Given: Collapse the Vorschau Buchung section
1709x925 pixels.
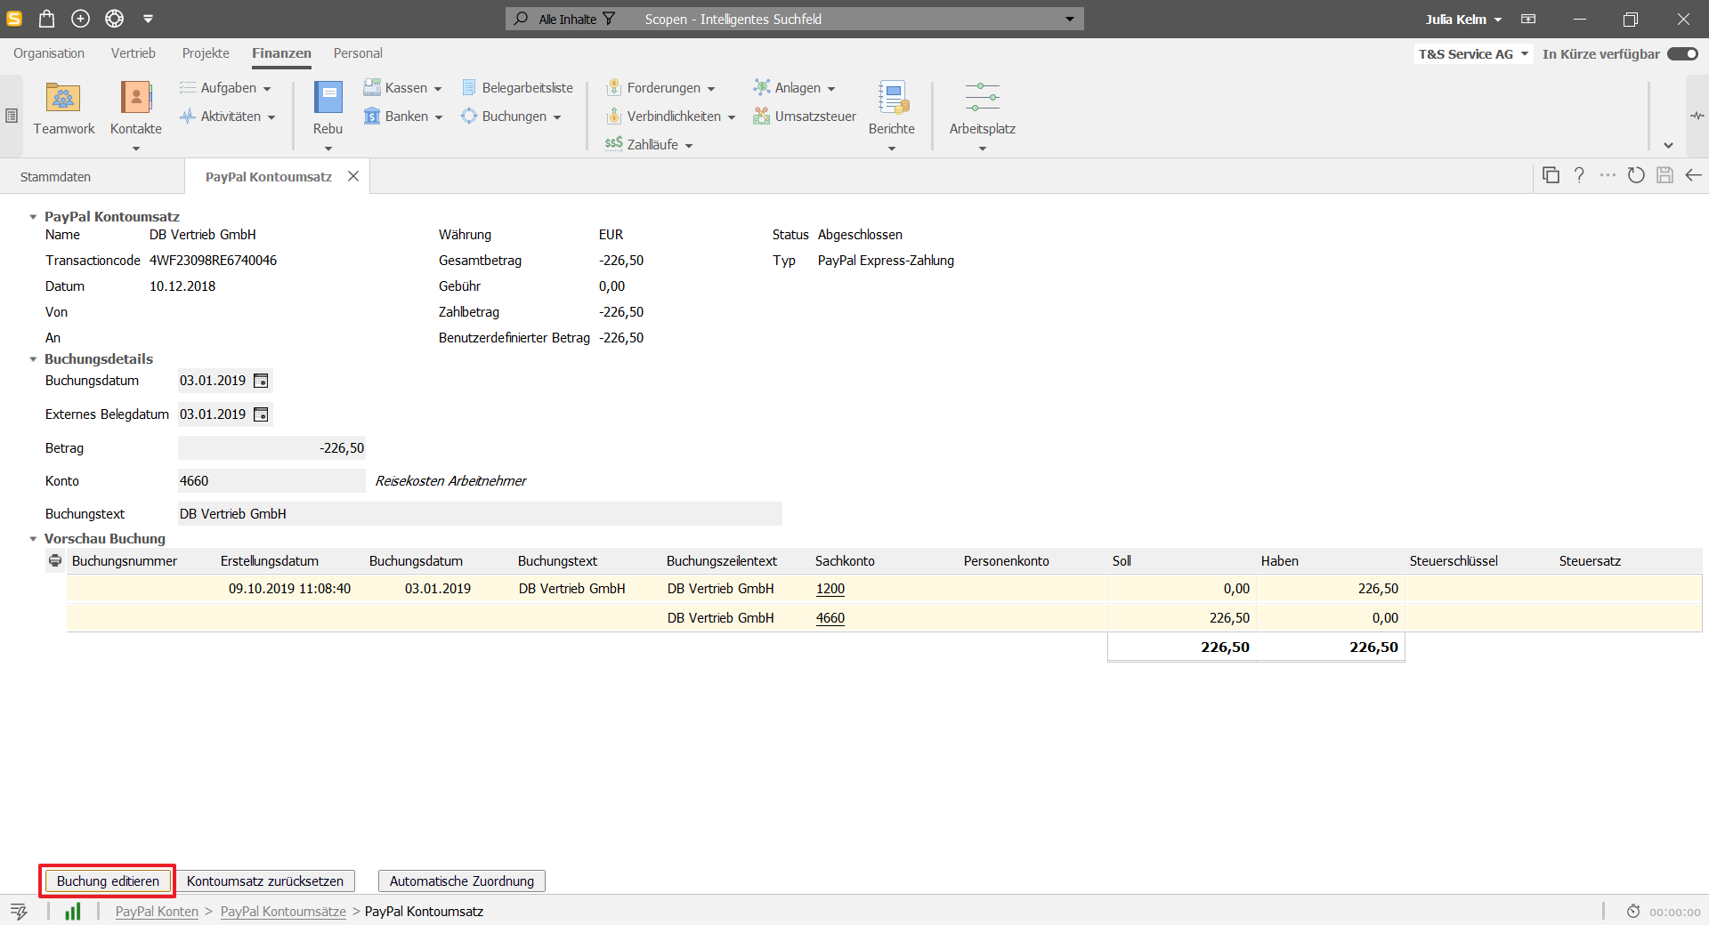Looking at the screenshot, I should pos(33,539).
